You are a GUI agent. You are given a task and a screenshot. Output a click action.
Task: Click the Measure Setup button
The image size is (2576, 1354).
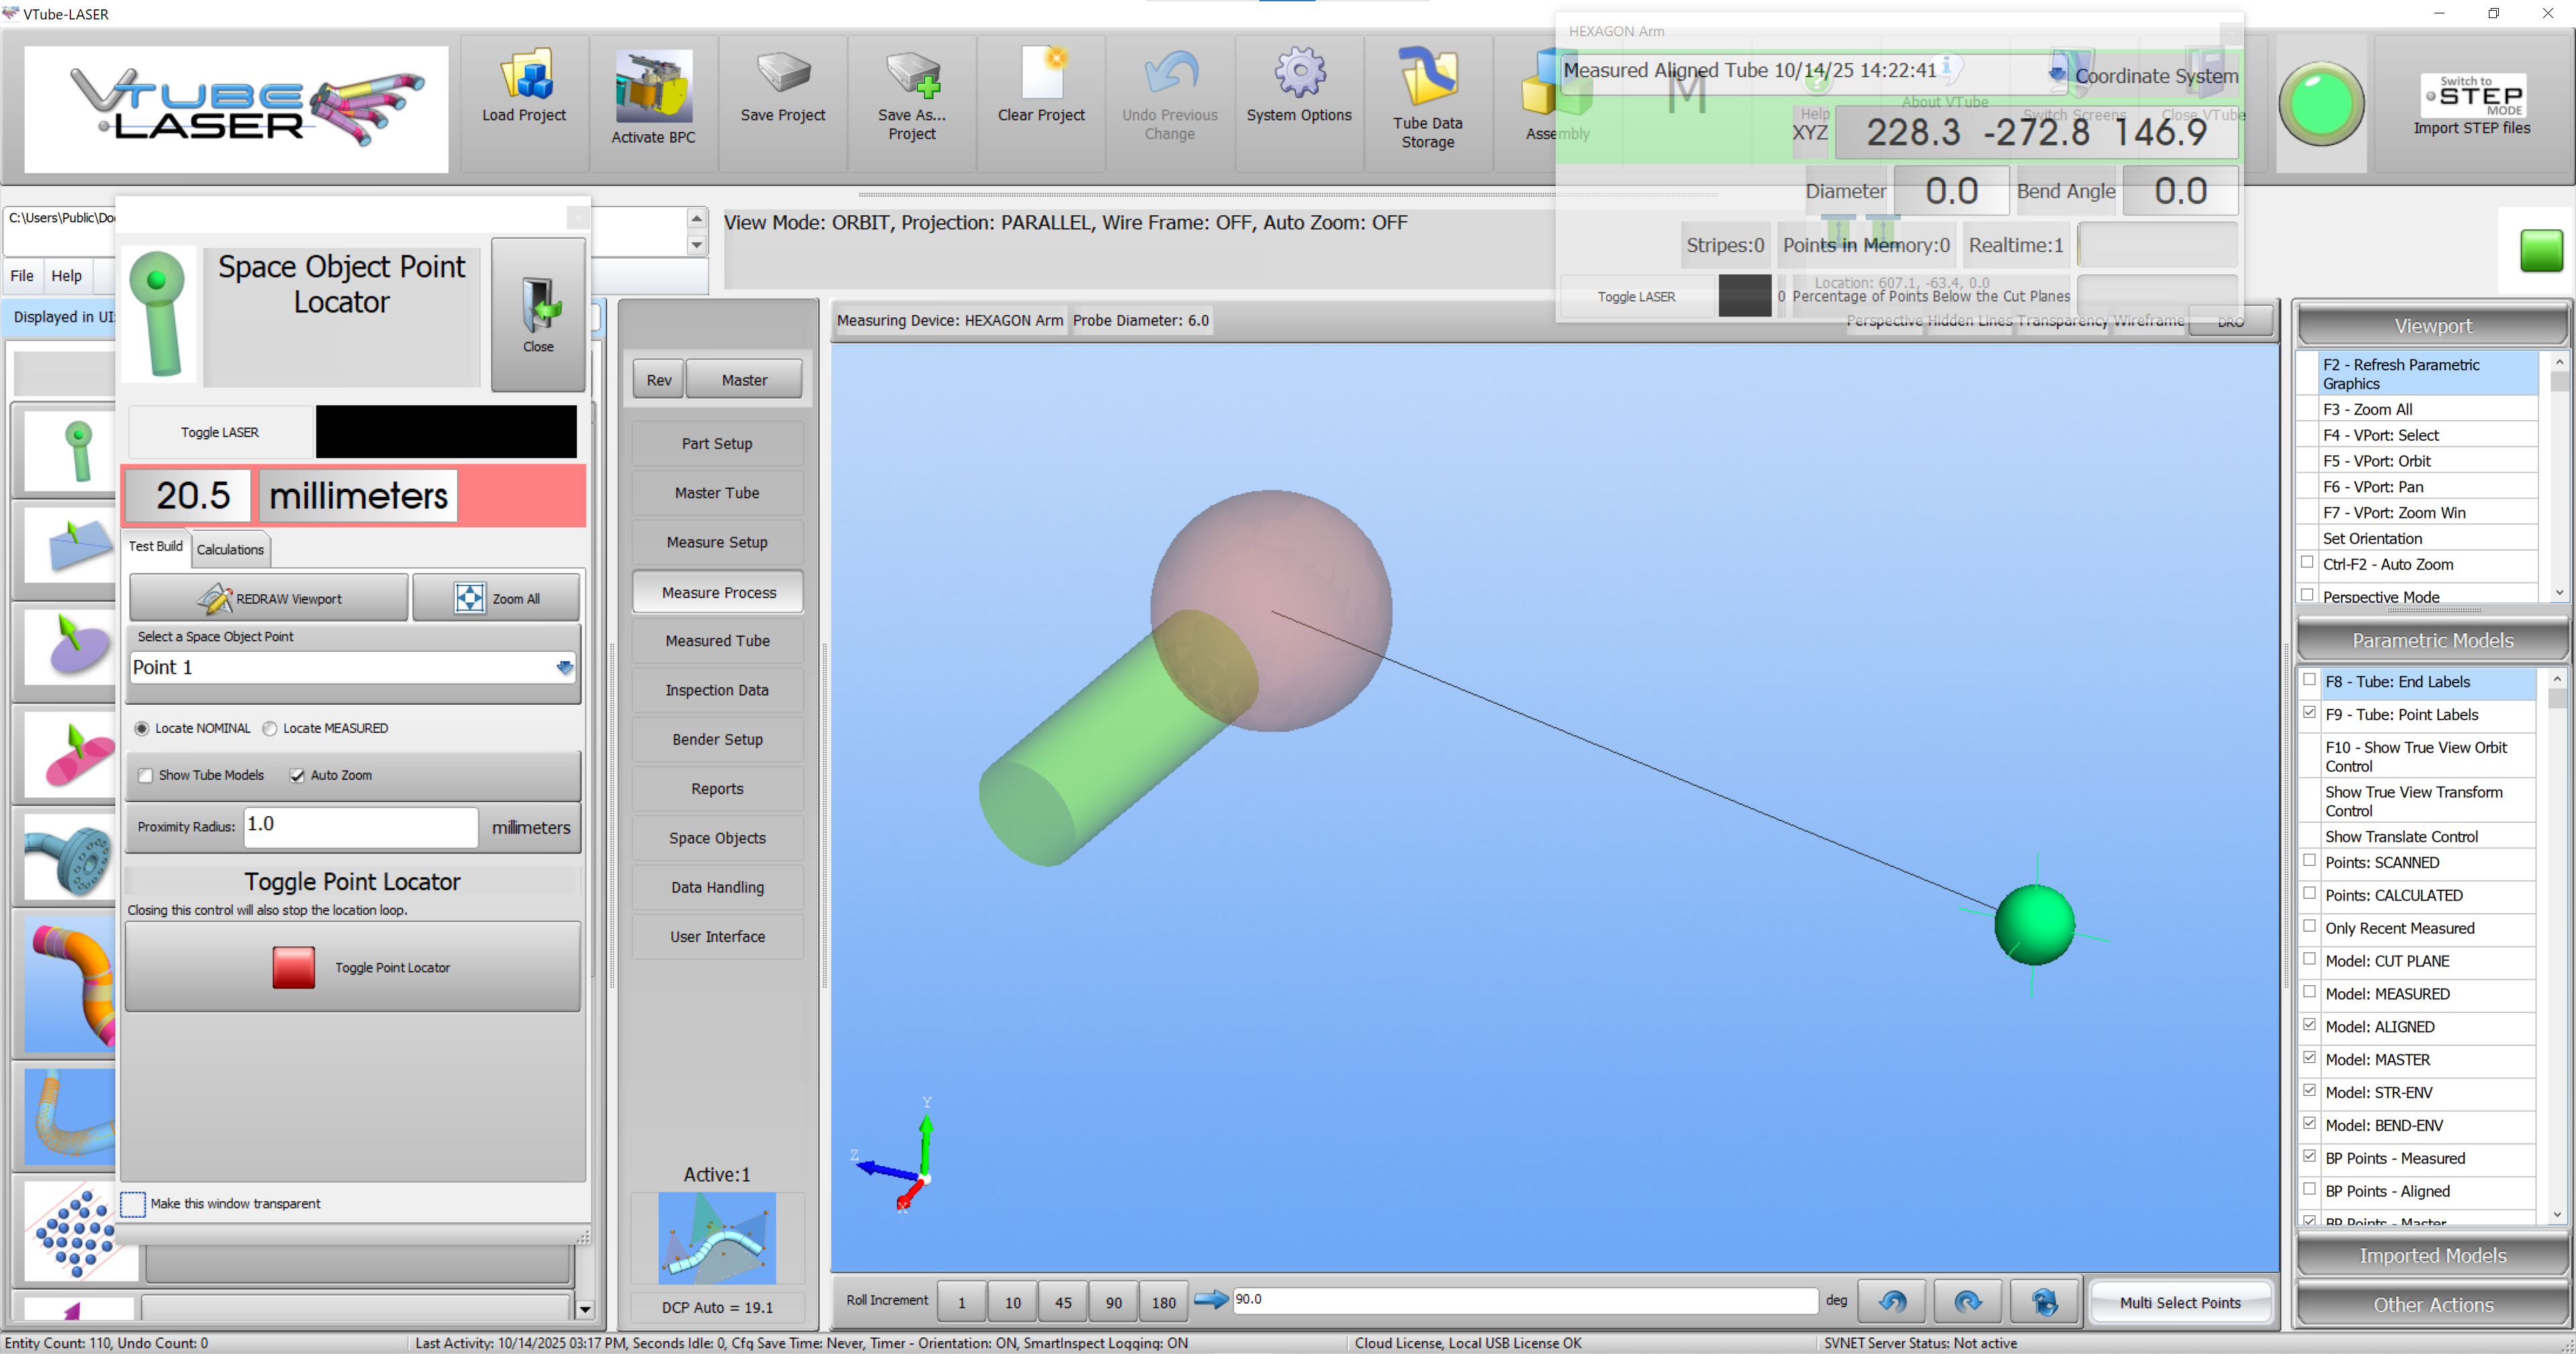pyautogui.click(x=717, y=542)
